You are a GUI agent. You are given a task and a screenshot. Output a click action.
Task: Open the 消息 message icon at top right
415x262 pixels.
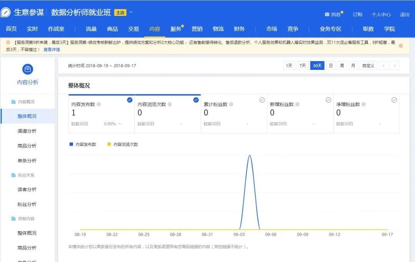coord(327,14)
